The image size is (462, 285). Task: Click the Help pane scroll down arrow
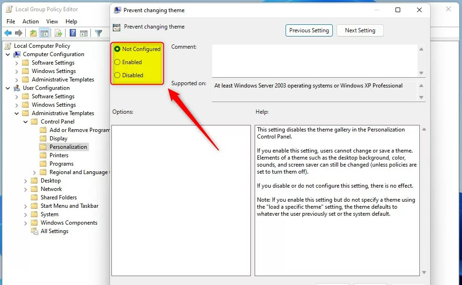coord(424,272)
